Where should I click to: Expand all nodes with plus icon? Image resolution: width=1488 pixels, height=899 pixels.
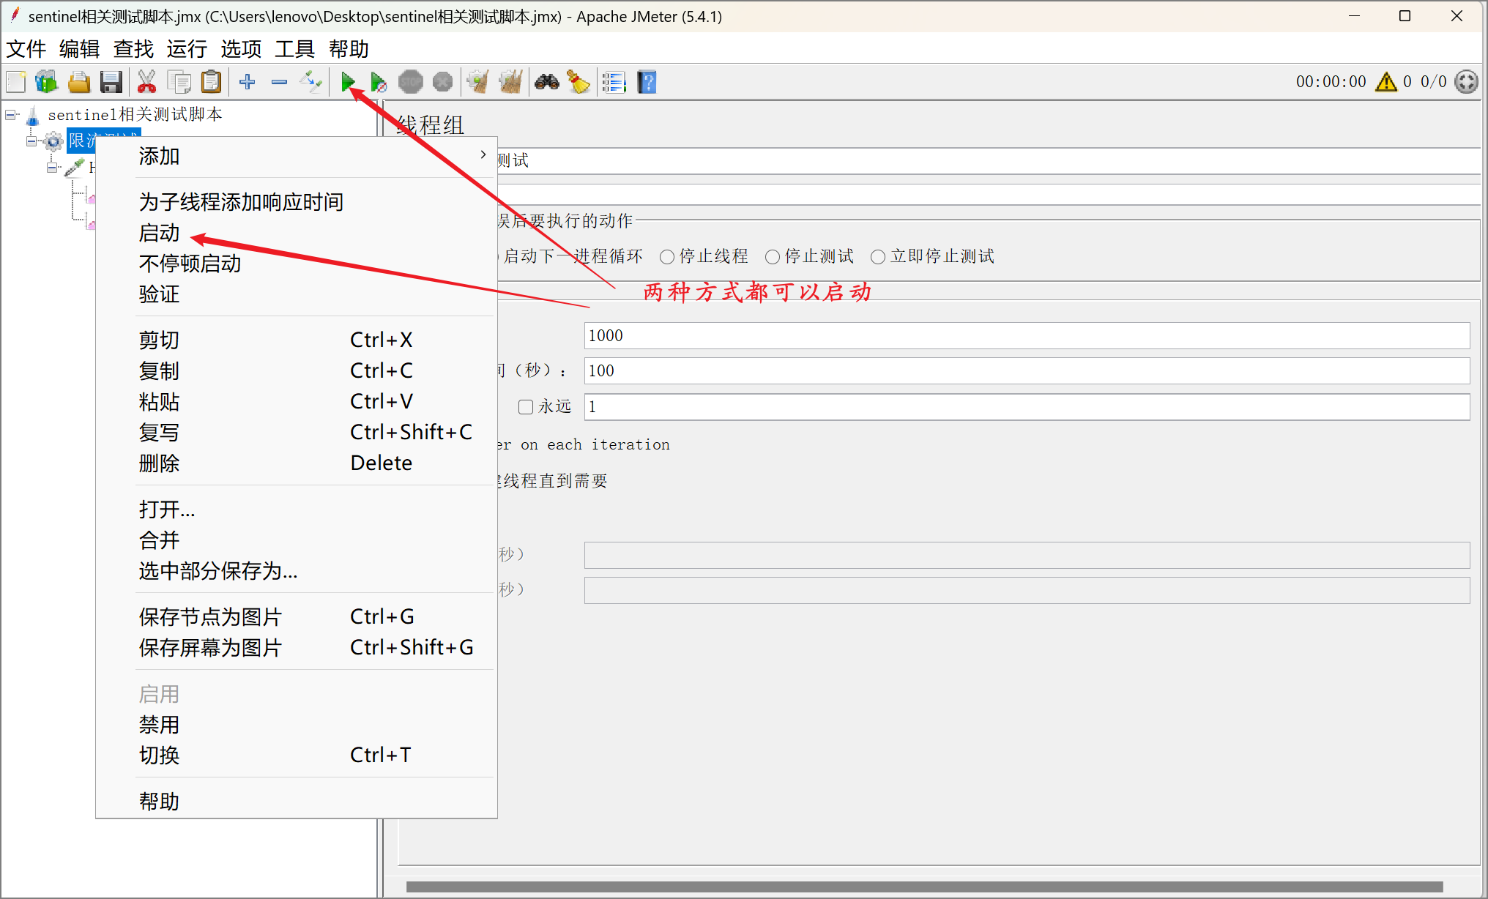tap(248, 82)
